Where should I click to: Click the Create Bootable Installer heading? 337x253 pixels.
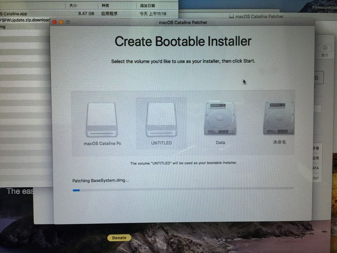[183, 41]
